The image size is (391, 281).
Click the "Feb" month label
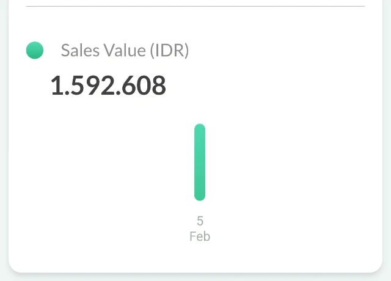coord(200,236)
